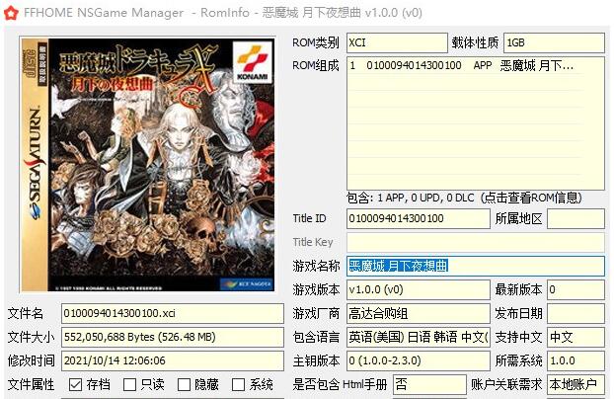Click the Title ID input field

[x=418, y=218]
